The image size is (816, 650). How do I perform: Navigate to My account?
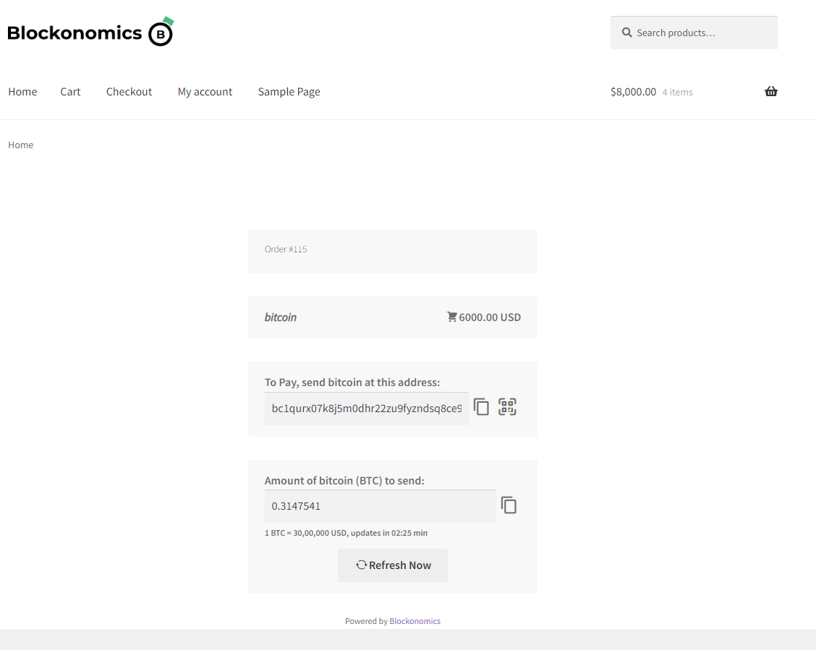(205, 92)
